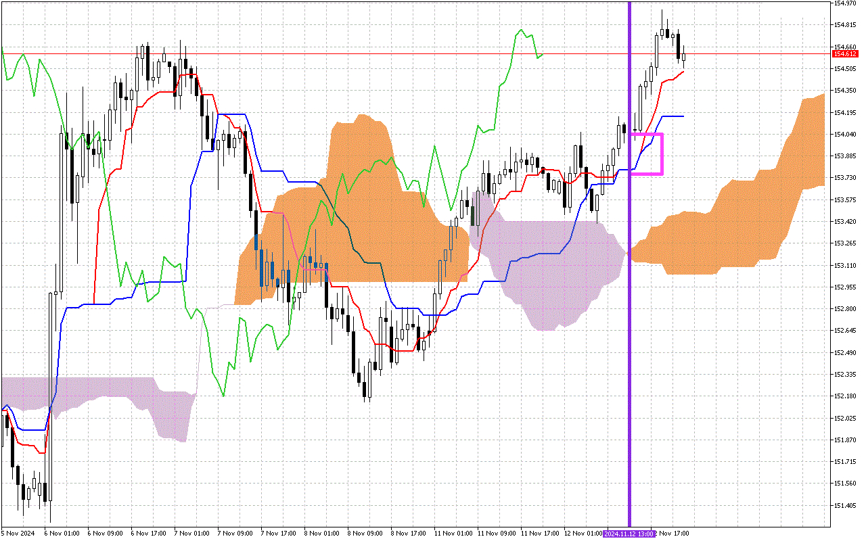Click the 5 Nov 2024 date label
Screen dimensions: 866x541
coord(18,534)
